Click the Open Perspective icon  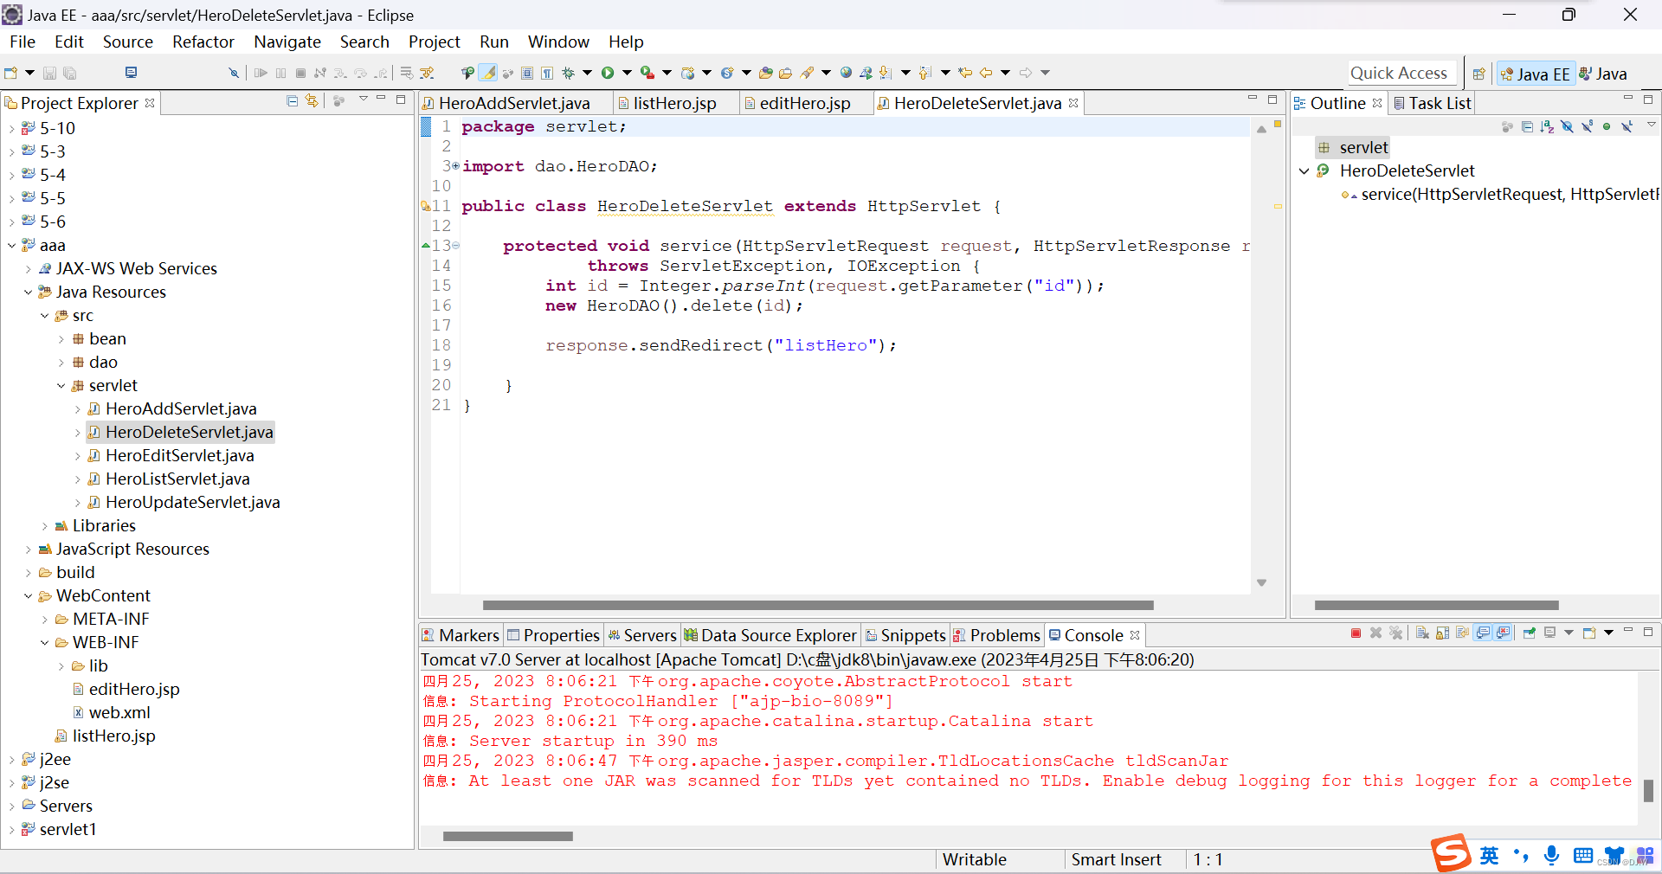tap(1478, 74)
